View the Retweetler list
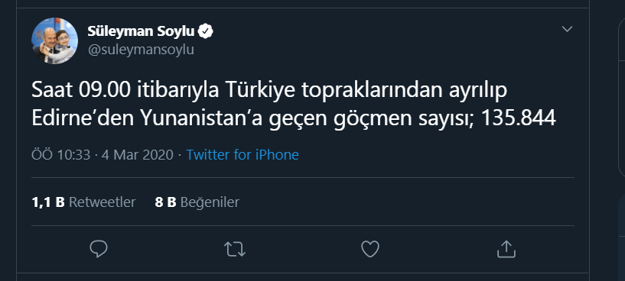The image size is (625, 281). click(103, 202)
